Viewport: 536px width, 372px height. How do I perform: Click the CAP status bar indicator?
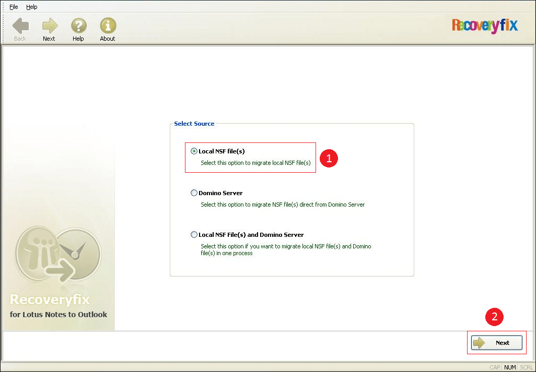(495, 367)
